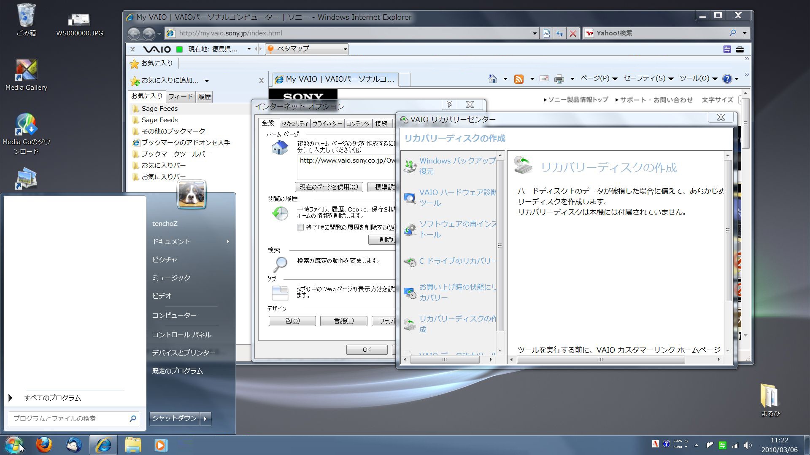Image resolution: width=810 pixels, height=455 pixels.
Task: Click the Read Mail icon
Action: click(544, 79)
